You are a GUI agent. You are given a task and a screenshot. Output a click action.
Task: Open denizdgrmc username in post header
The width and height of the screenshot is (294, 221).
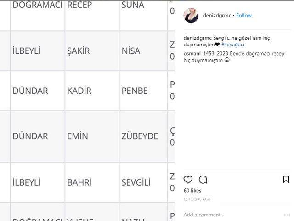pos(217,15)
